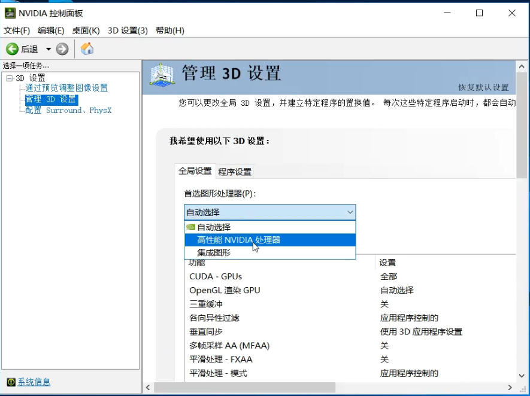
Task: Click the vertical scrollbar up arrow
Action: pos(522,66)
